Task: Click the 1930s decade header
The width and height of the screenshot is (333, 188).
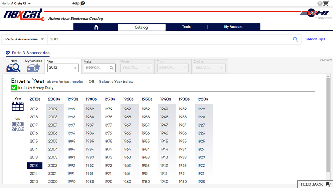Action: (184, 99)
